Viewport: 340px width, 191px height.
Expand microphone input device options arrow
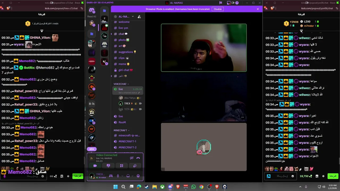[122, 176]
